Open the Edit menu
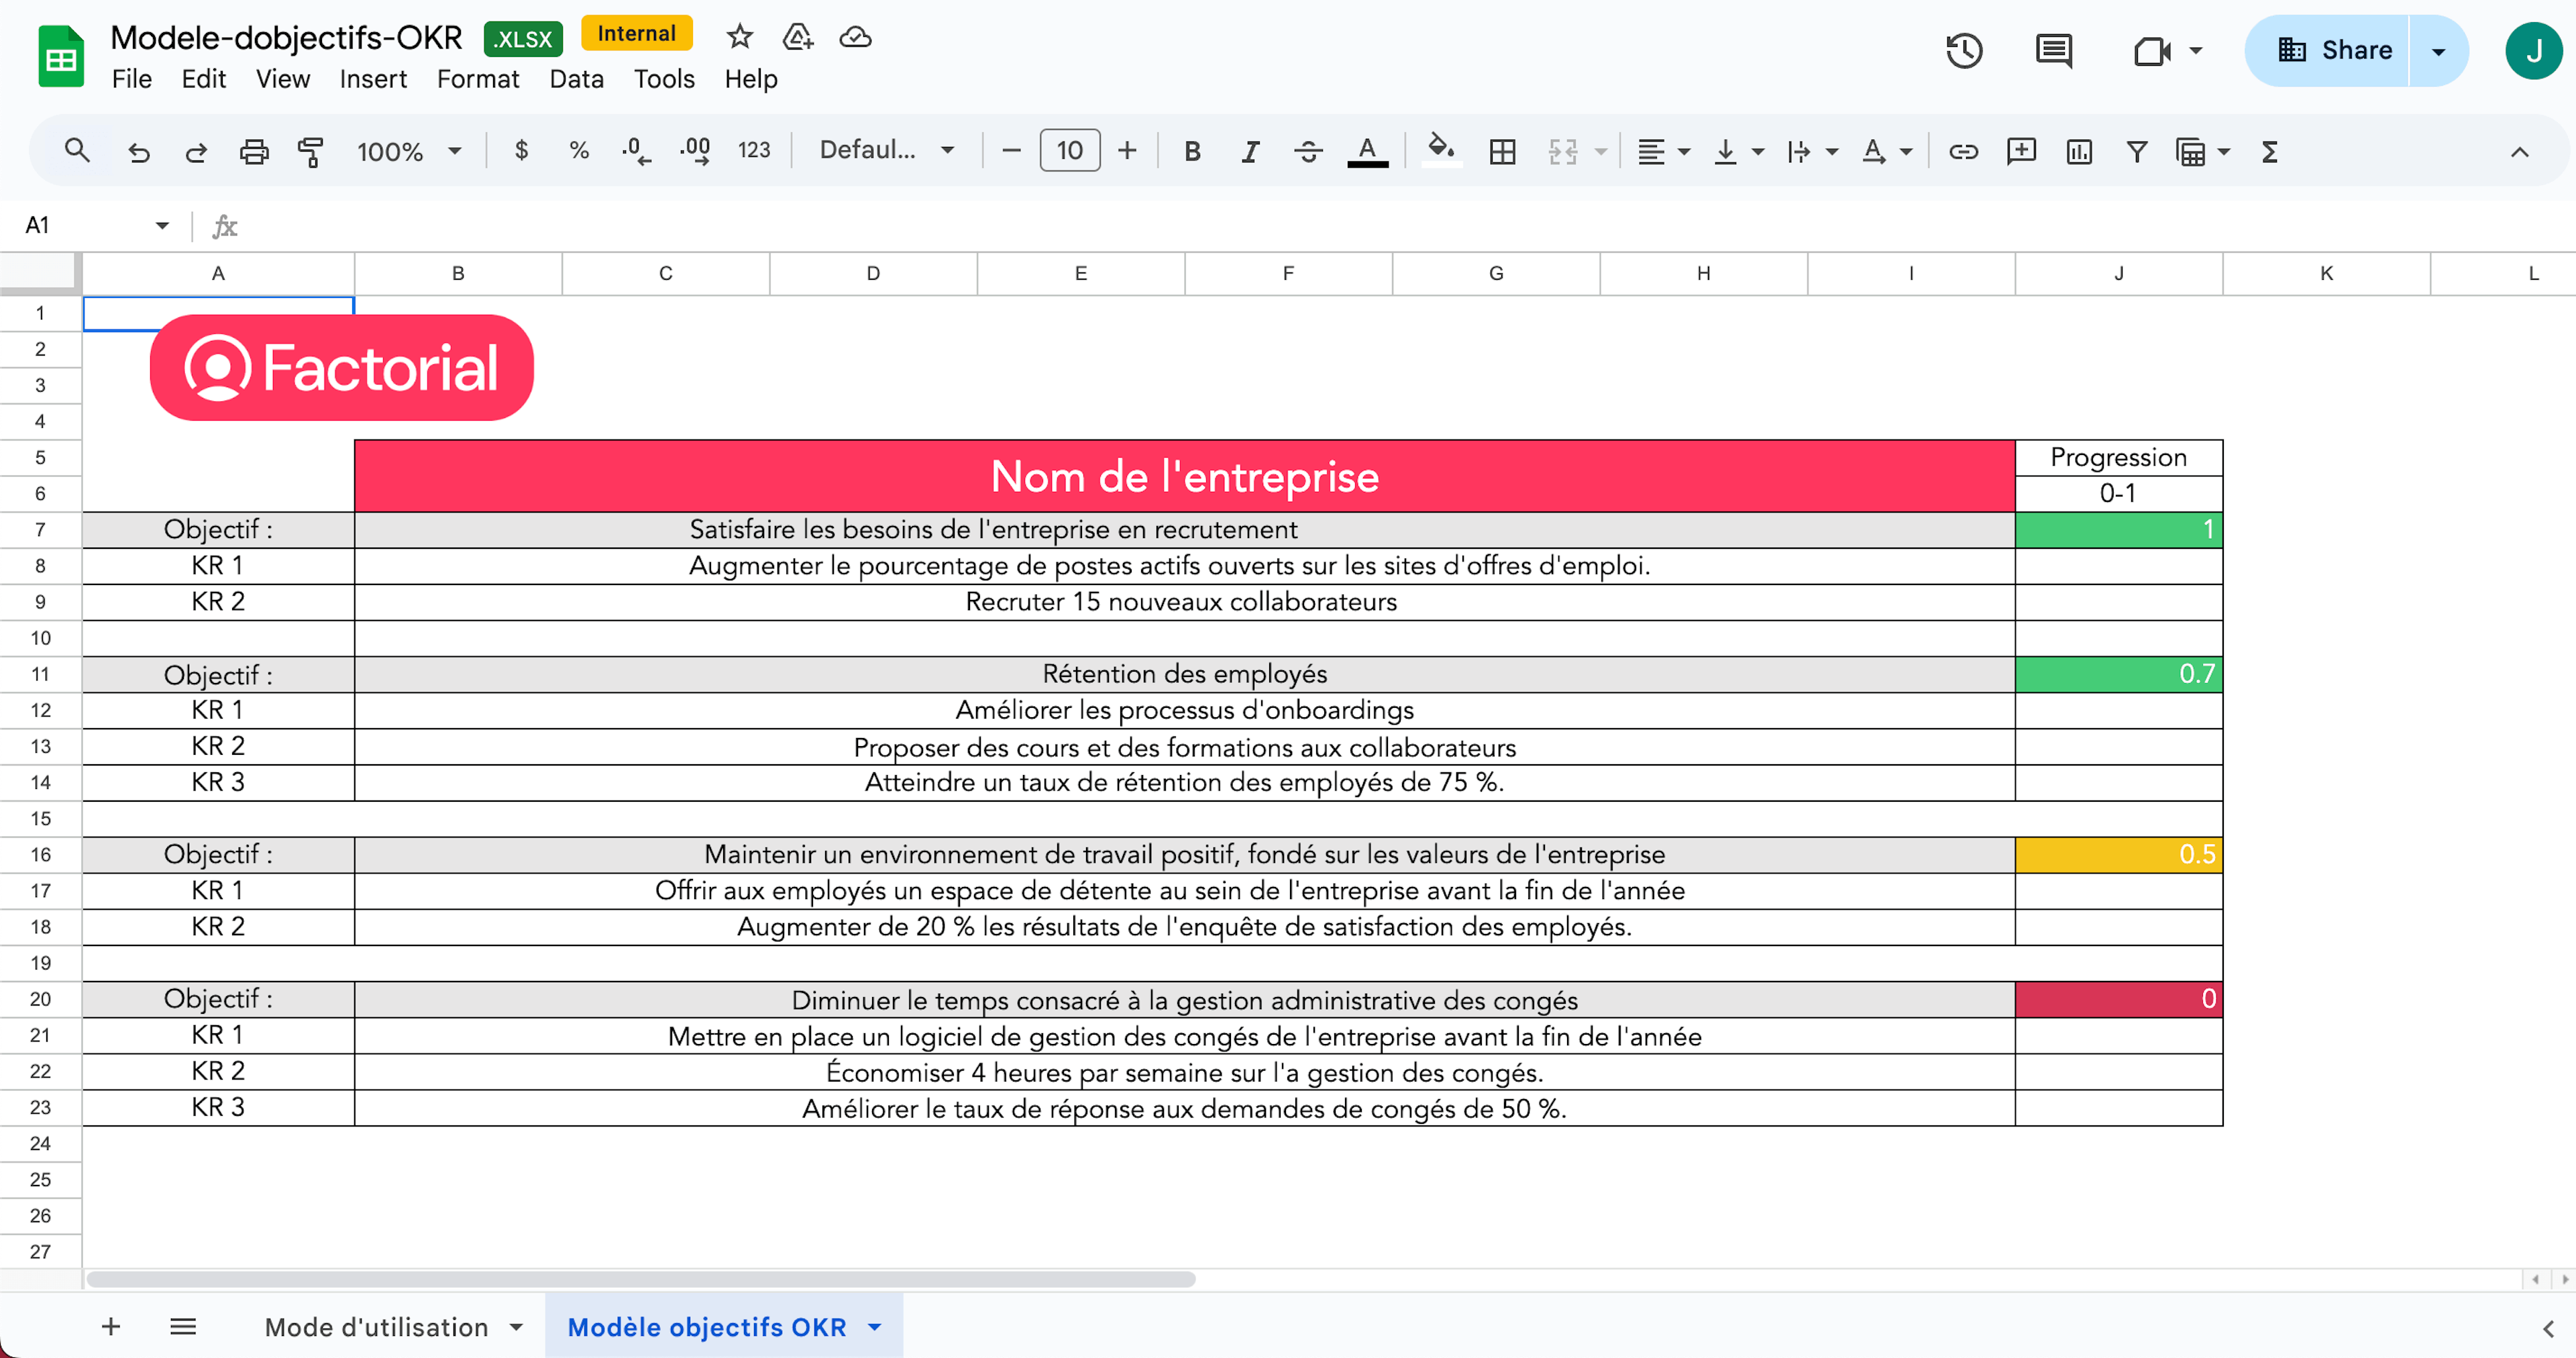2576x1358 pixels. point(203,79)
